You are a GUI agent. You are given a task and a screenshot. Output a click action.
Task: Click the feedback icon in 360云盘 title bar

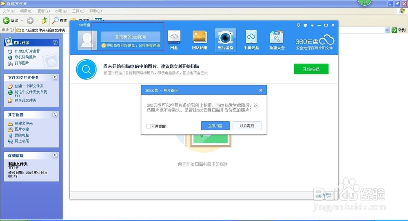coord(298,25)
